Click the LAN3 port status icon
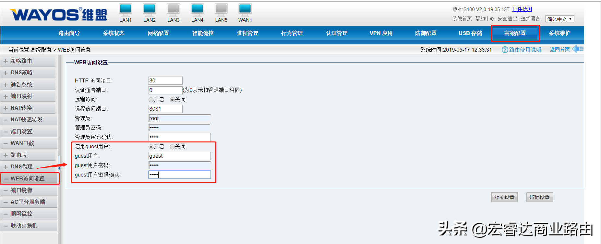The height and width of the screenshot is (244, 601). 174,10
